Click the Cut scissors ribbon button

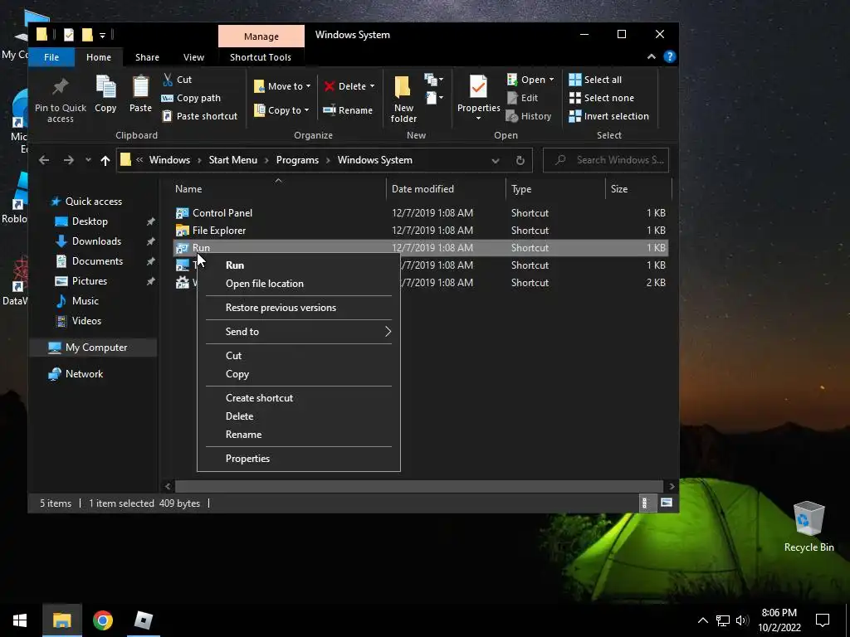tap(178, 80)
